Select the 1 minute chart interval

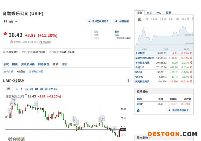tap(17, 89)
